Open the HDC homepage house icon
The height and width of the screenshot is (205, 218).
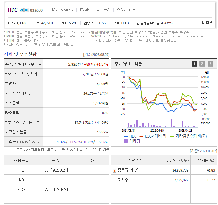click(21, 10)
